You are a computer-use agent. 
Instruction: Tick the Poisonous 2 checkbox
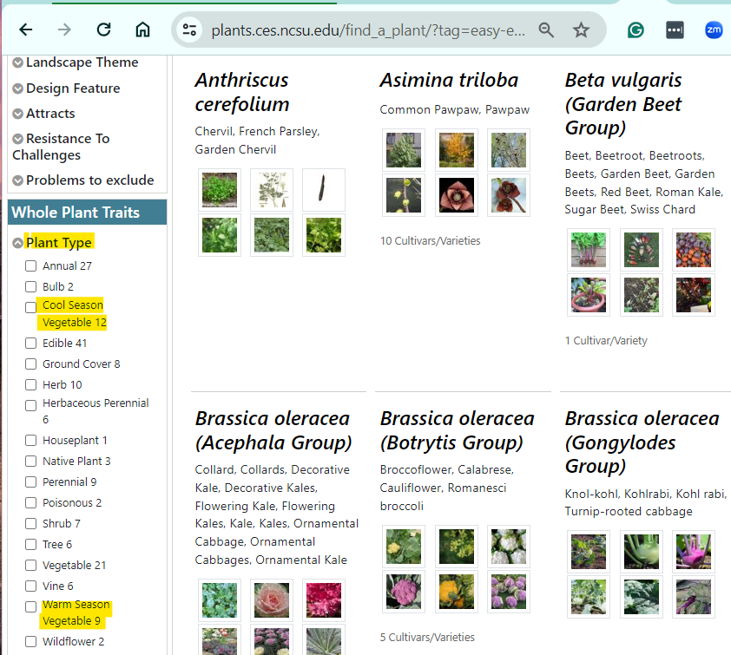30,502
